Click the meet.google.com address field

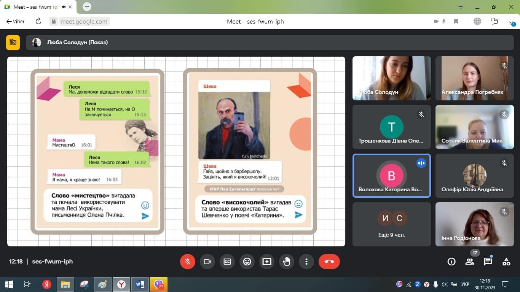[84, 22]
